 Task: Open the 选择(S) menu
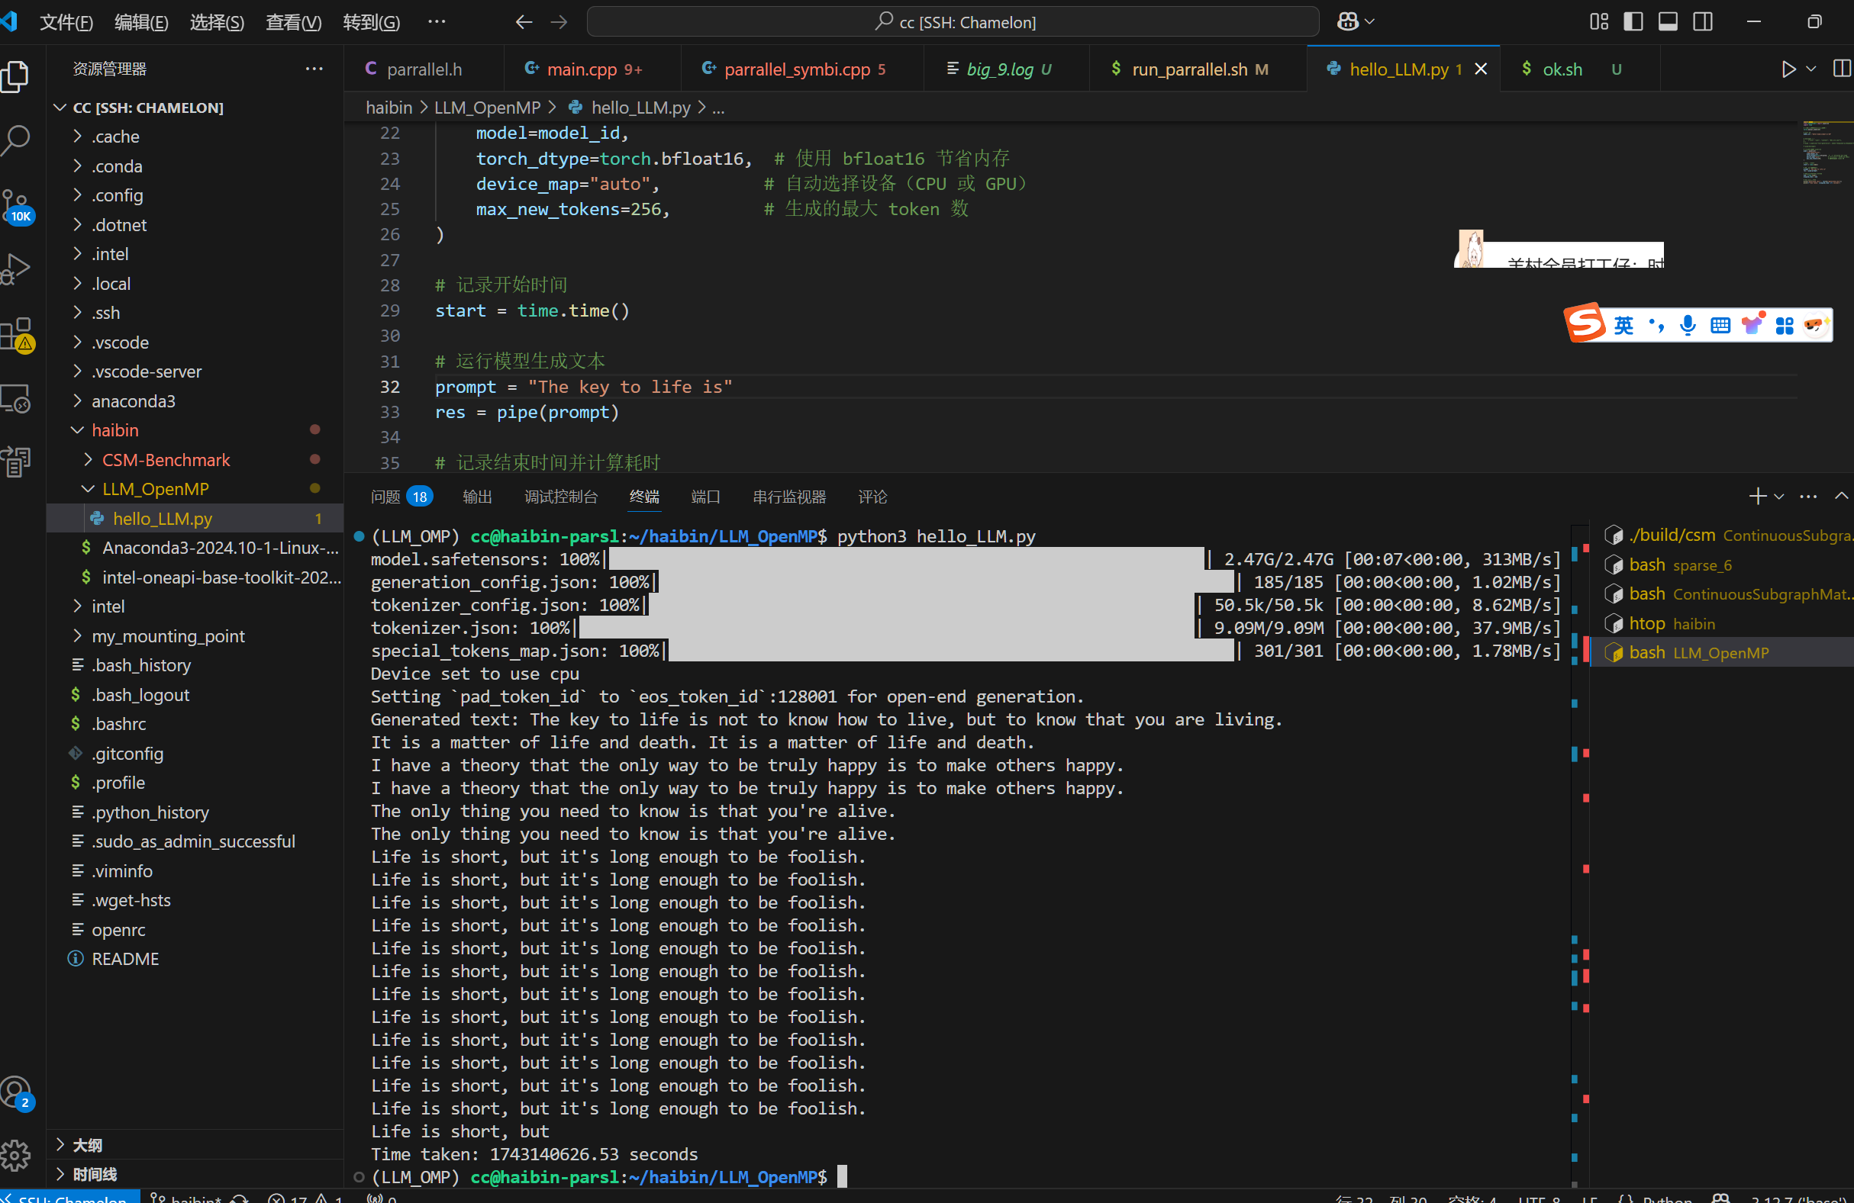[x=218, y=22]
